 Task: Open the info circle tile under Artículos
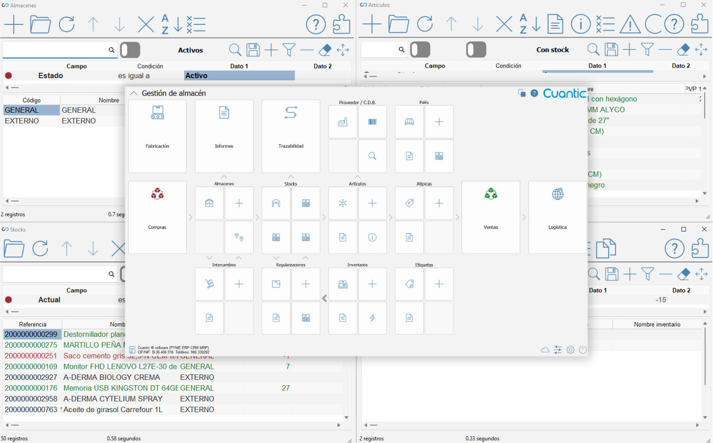coord(372,238)
